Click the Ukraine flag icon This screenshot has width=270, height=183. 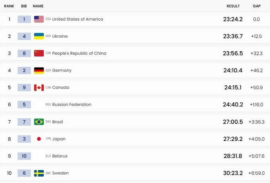(x=39, y=36)
